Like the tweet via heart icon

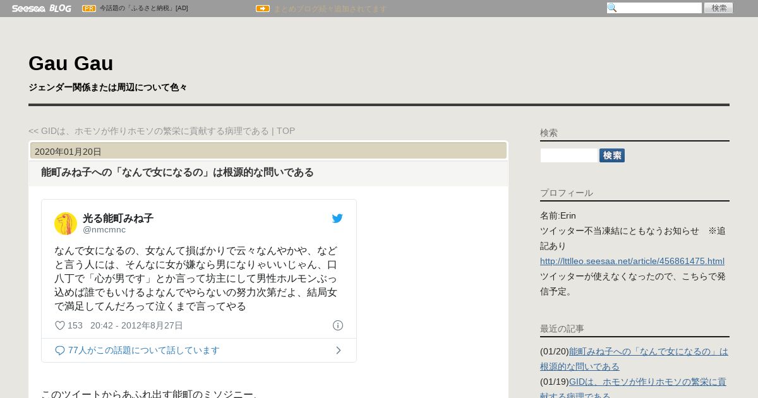pyautogui.click(x=60, y=325)
